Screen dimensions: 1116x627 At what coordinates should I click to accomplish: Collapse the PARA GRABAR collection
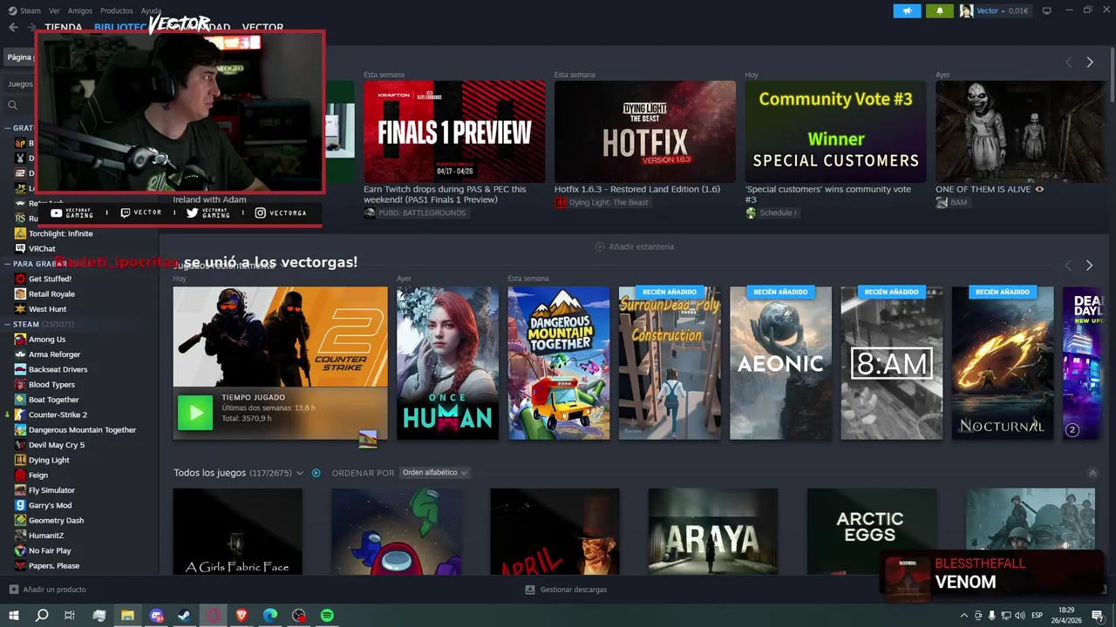pyautogui.click(x=7, y=263)
